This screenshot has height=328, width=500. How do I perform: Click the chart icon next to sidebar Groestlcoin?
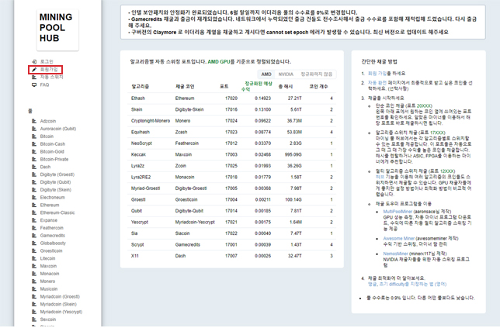[x=34, y=251]
